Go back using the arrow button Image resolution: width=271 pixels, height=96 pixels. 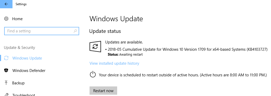click(6, 4)
